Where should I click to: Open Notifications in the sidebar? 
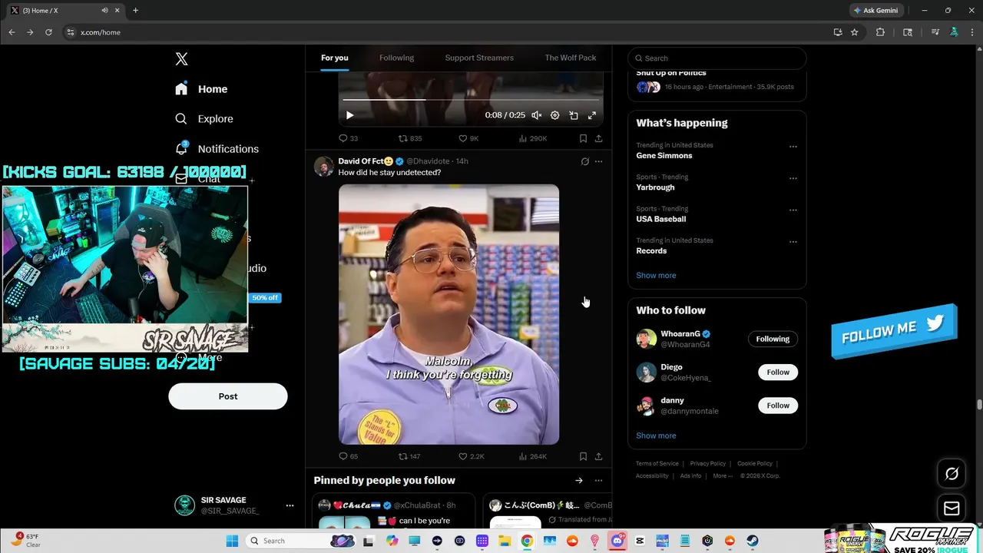click(x=217, y=149)
